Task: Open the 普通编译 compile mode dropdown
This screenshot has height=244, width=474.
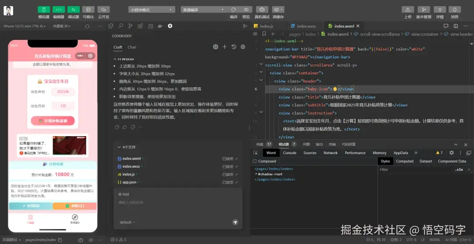Action: click(204, 10)
